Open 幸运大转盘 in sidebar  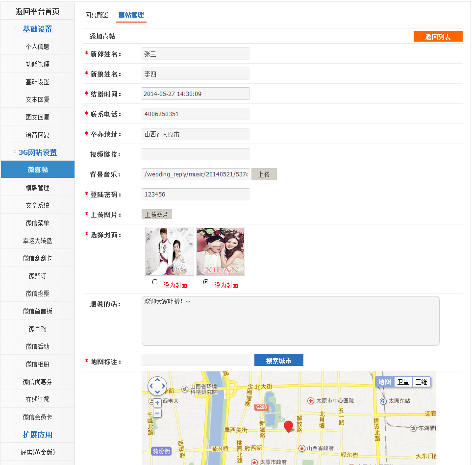(x=38, y=241)
